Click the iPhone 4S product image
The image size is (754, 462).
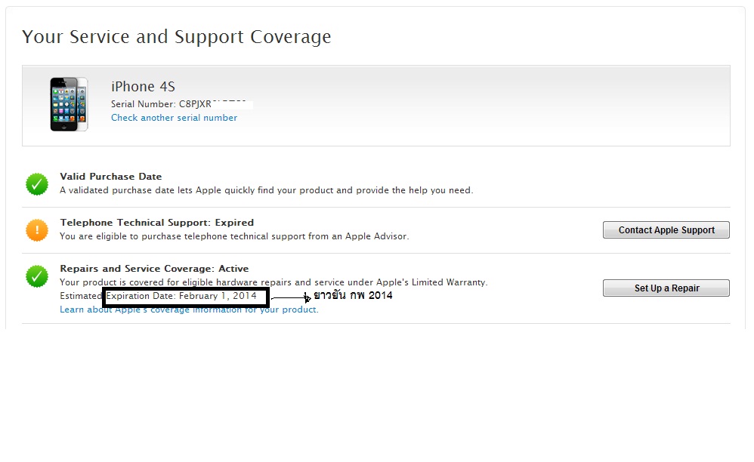coord(70,104)
